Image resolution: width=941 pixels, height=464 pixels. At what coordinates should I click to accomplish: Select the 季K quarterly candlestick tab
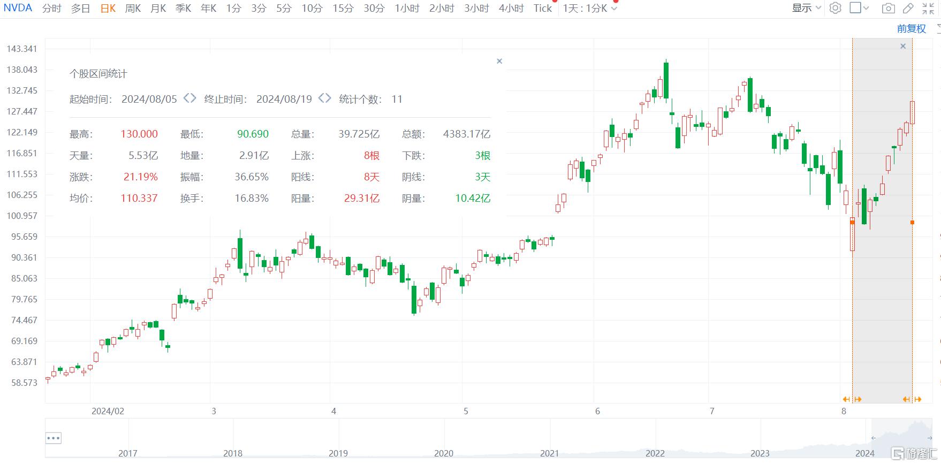[x=183, y=8]
